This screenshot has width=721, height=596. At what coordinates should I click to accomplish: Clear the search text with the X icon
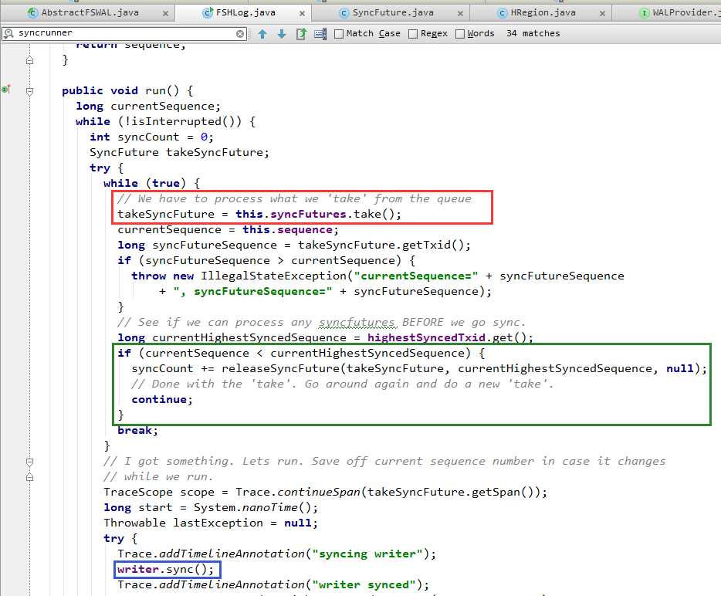pos(240,33)
